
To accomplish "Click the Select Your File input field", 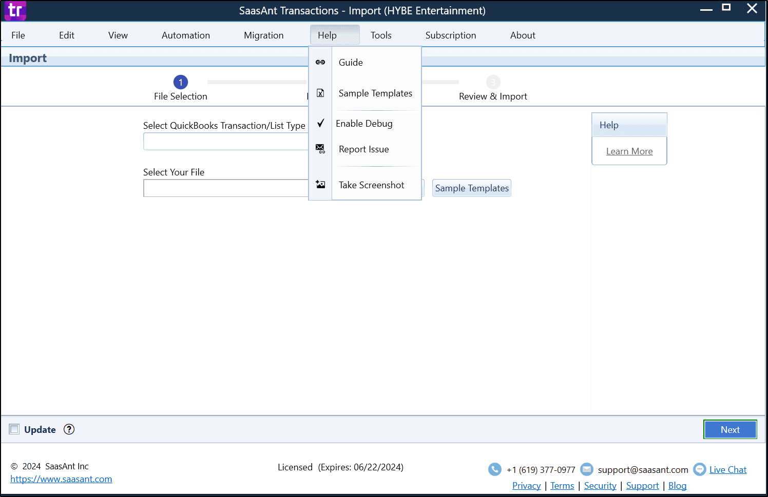I will (x=226, y=188).
